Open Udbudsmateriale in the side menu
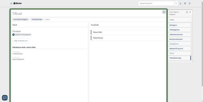Image resolution: width=203 pixels, height=102 pixels. point(179,34)
